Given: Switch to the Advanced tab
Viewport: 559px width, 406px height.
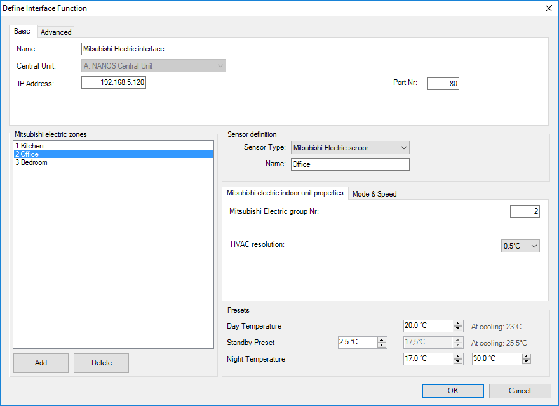Looking at the screenshot, I should (x=56, y=32).
